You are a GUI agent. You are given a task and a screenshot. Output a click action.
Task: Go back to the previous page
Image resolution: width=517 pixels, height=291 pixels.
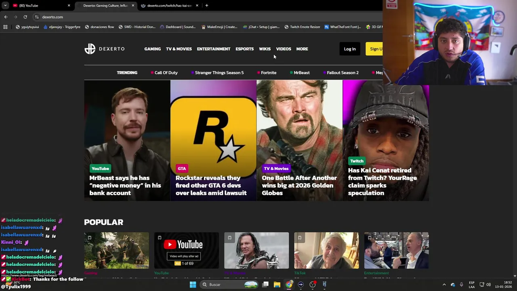tap(6, 17)
